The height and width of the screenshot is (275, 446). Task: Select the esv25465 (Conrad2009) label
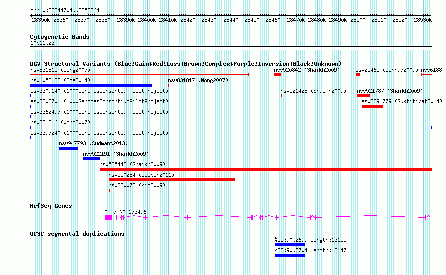387,70
